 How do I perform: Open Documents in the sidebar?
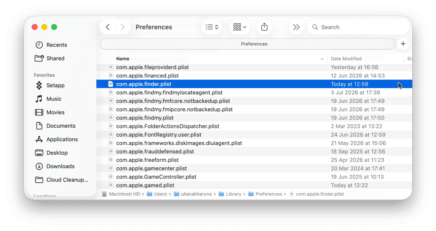tap(61, 126)
